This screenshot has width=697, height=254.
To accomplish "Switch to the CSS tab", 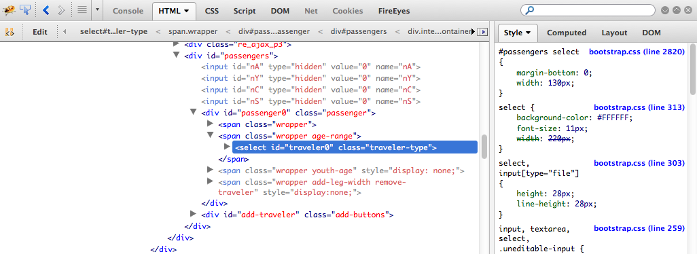I will pyautogui.click(x=212, y=11).
